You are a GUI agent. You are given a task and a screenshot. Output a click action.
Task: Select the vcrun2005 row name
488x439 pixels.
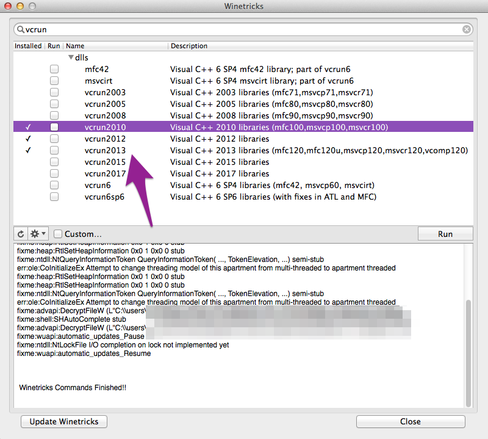tap(105, 104)
